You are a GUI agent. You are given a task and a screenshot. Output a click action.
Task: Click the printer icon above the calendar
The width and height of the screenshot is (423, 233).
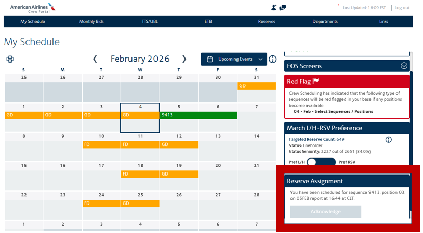click(x=10, y=59)
